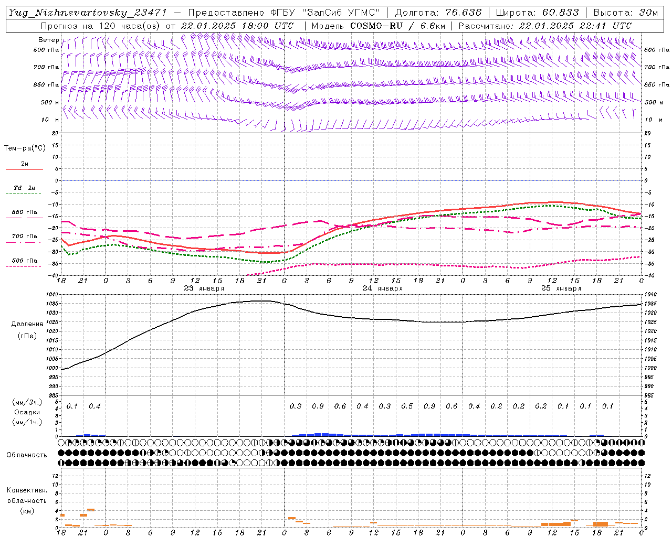This screenshot has width=672, height=537.
Task: Click the Тем-ра(°C) panel label
Action: (25, 148)
